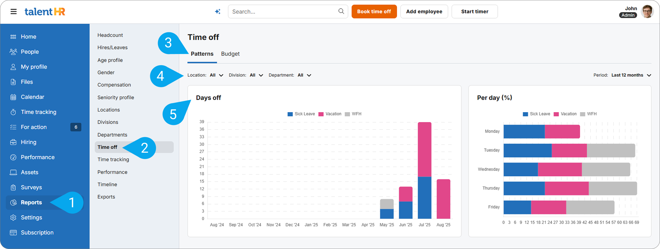Image resolution: width=660 pixels, height=249 pixels.
Task: Click the AI sparkle assistant icon
Action: click(218, 11)
